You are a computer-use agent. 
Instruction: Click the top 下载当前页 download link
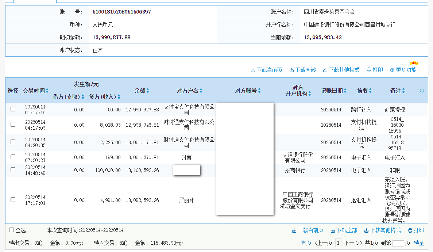click(267, 70)
